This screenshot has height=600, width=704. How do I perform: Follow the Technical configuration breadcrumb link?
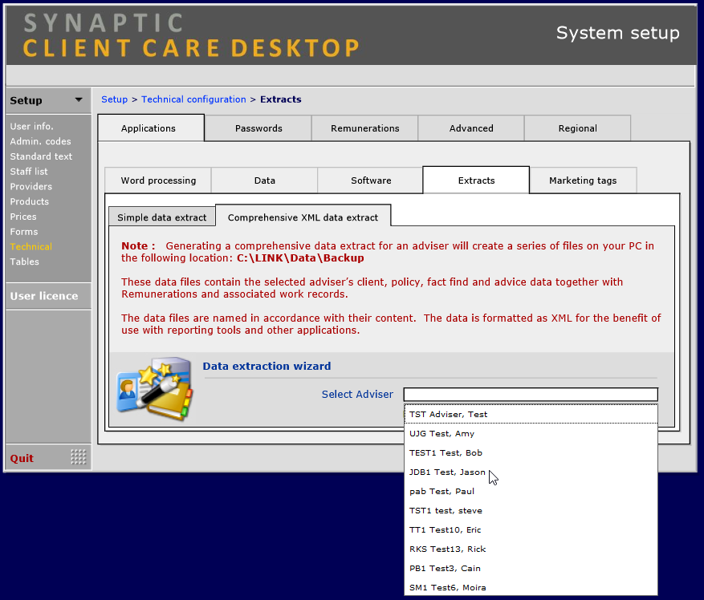point(193,99)
